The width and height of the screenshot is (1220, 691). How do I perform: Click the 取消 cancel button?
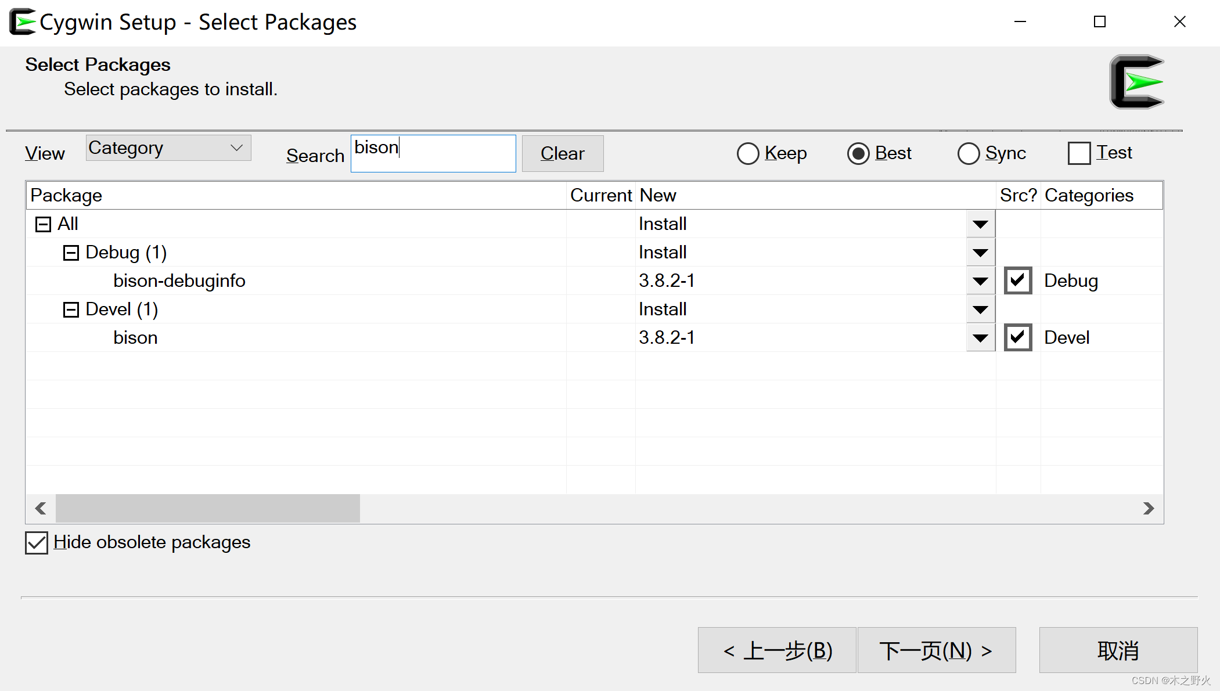point(1118,650)
